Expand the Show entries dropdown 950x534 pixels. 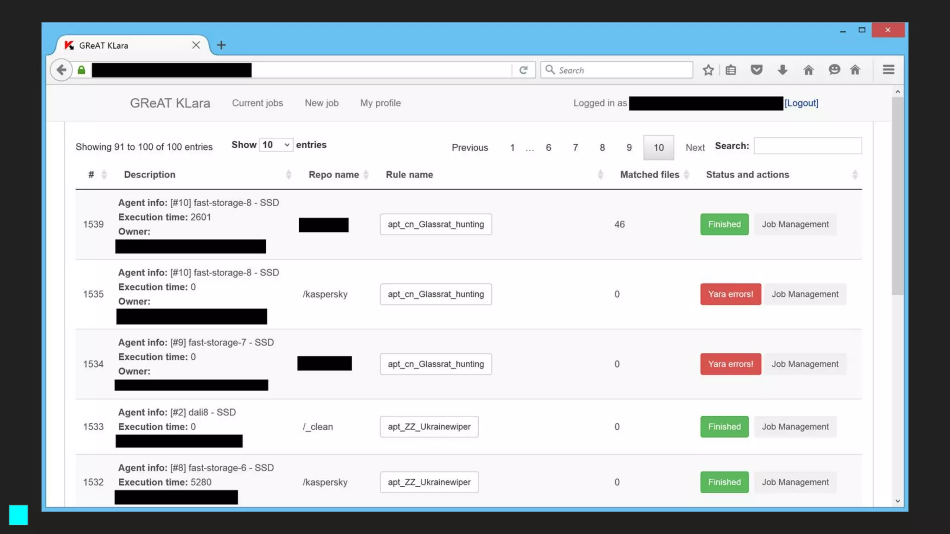point(276,145)
